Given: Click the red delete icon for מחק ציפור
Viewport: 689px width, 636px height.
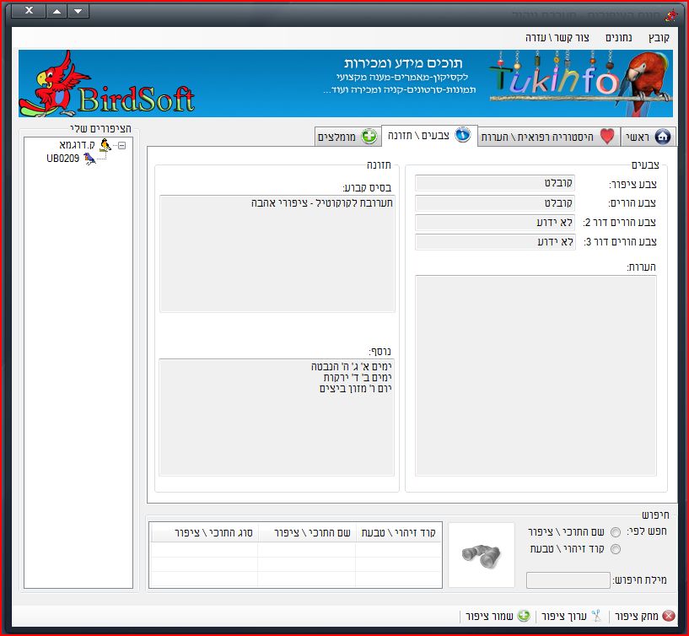Looking at the screenshot, I should click(668, 616).
